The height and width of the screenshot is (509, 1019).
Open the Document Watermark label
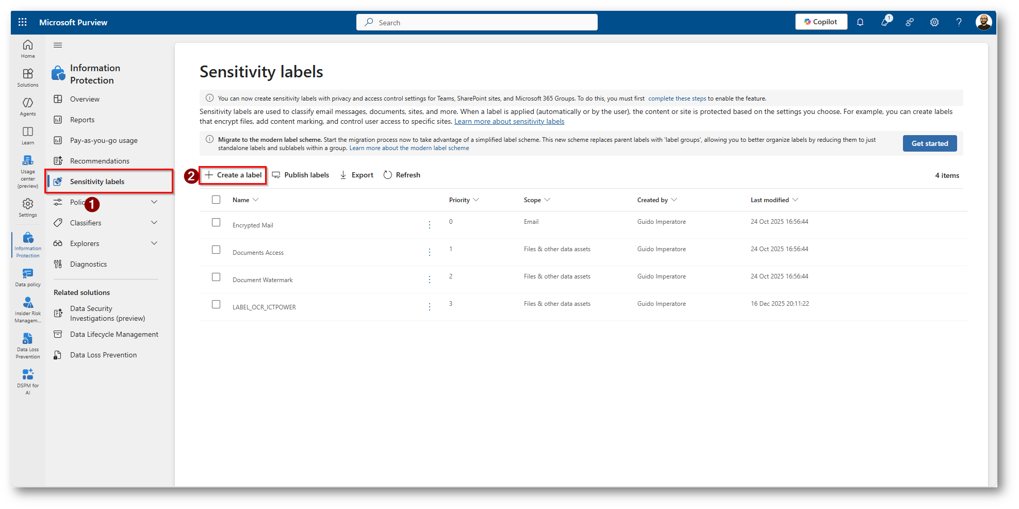262,280
